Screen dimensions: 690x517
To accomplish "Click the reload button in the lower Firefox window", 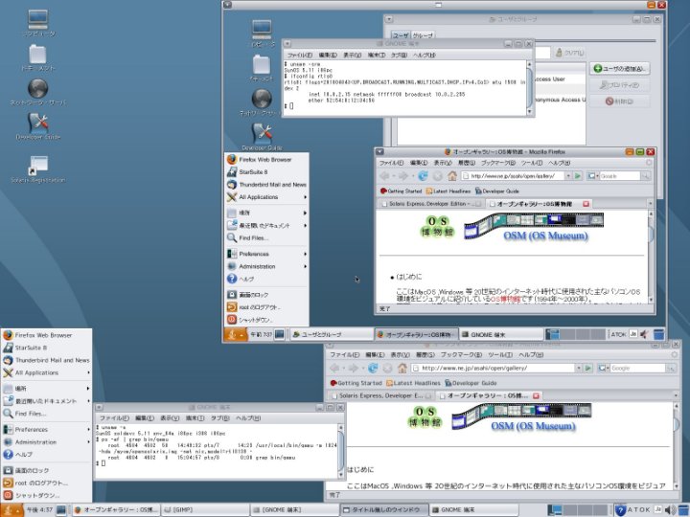I will tap(373, 368).
